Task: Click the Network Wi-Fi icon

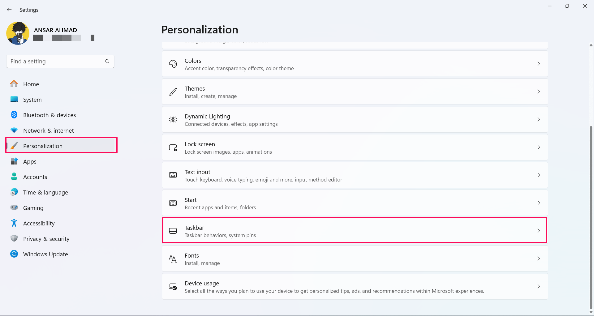Action: pyautogui.click(x=14, y=130)
